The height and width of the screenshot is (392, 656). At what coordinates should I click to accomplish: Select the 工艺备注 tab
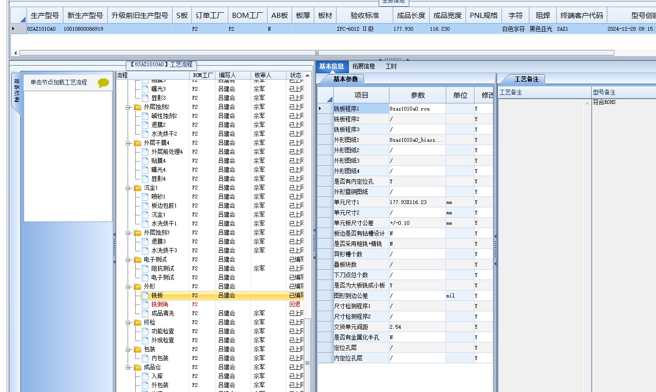(526, 79)
